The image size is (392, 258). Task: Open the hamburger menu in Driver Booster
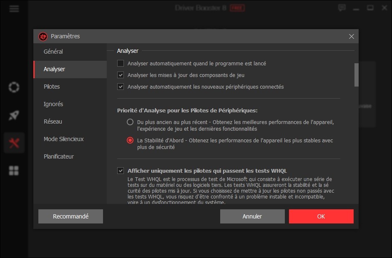[x=14, y=9]
